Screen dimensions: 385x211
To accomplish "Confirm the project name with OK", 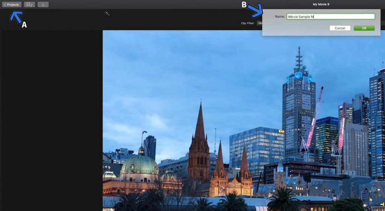I will (x=364, y=28).
